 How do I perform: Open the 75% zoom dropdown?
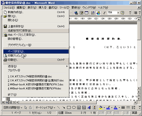point(118,13)
